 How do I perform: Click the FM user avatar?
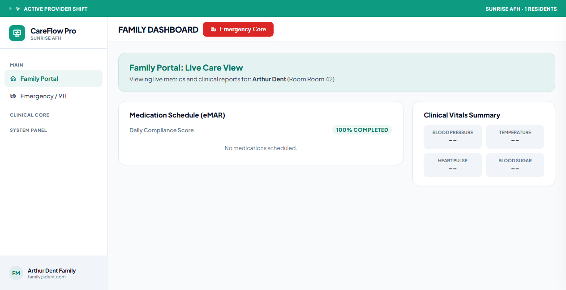point(16,273)
